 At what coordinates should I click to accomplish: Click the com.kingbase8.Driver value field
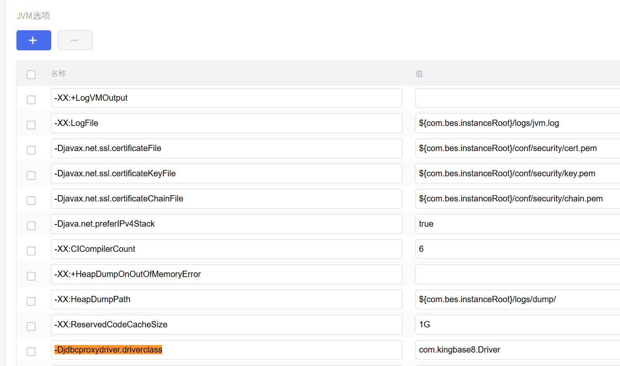coord(517,350)
